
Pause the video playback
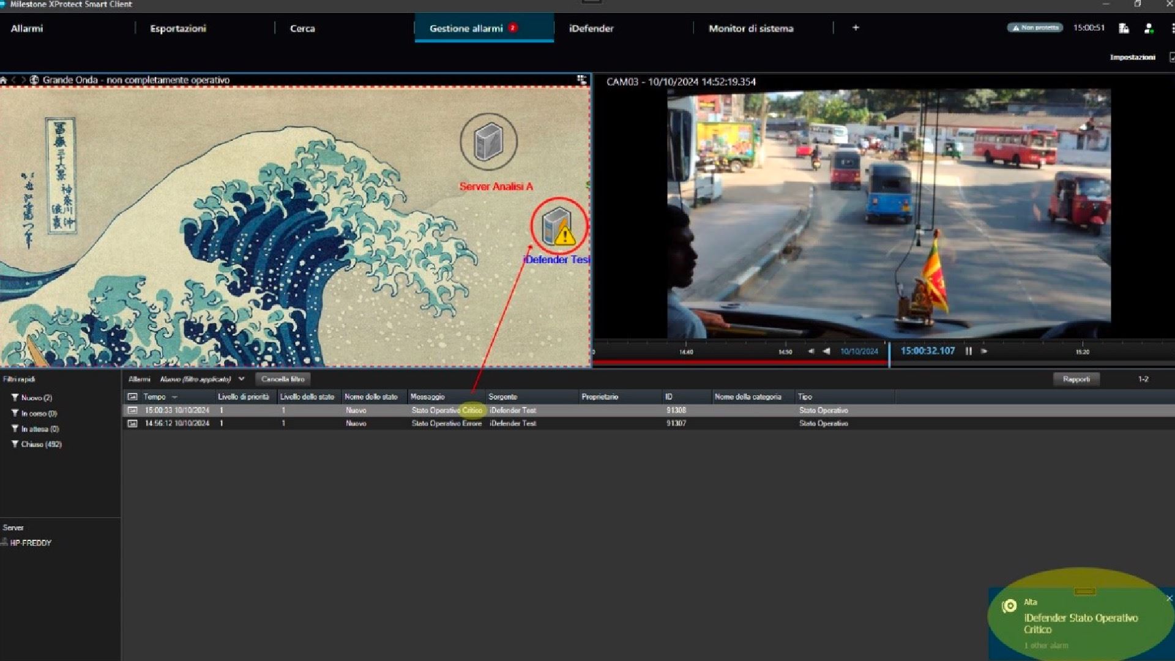pyautogui.click(x=969, y=351)
